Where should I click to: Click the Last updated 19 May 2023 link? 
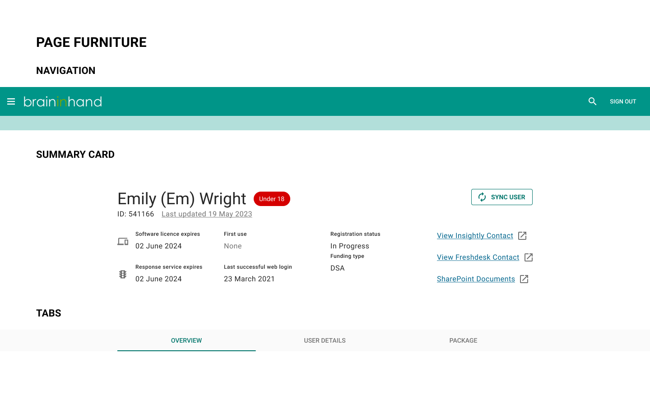point(207,214)
